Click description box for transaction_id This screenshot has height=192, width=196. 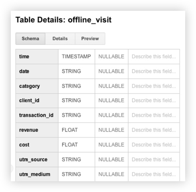point(154,115)
